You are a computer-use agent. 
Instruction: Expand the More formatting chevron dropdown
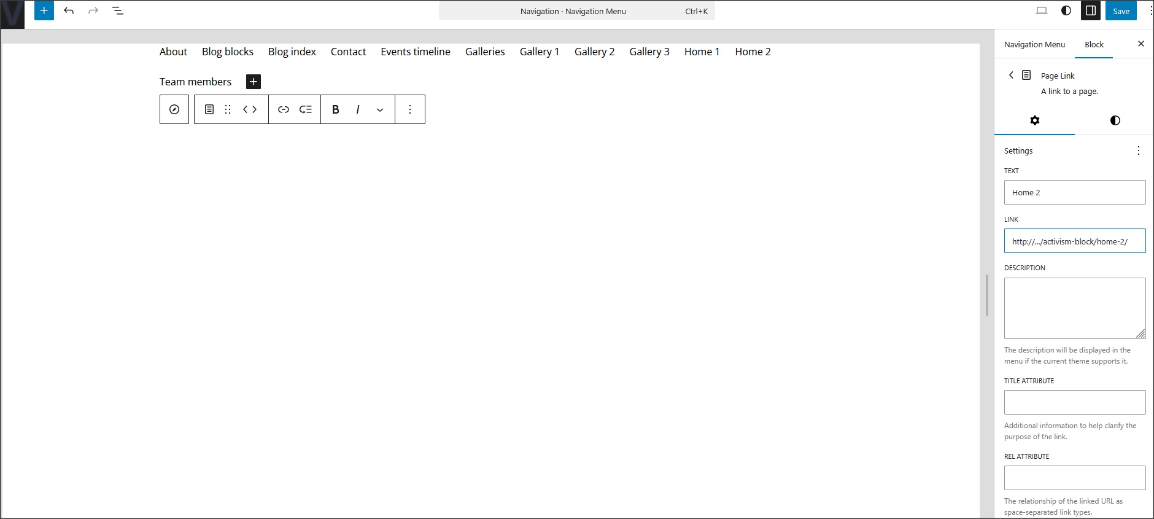(380, 110)
